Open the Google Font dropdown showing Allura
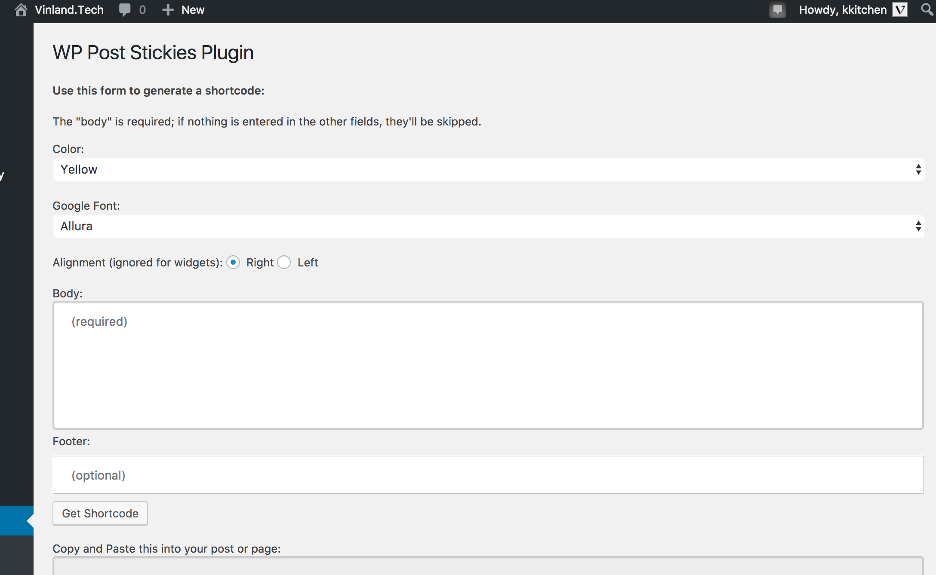Image resolution: width=936 pixels, height=575 pixels. (x=488, y=226)
